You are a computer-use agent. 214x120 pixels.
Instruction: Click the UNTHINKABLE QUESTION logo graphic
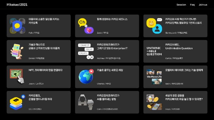[154, 51]
